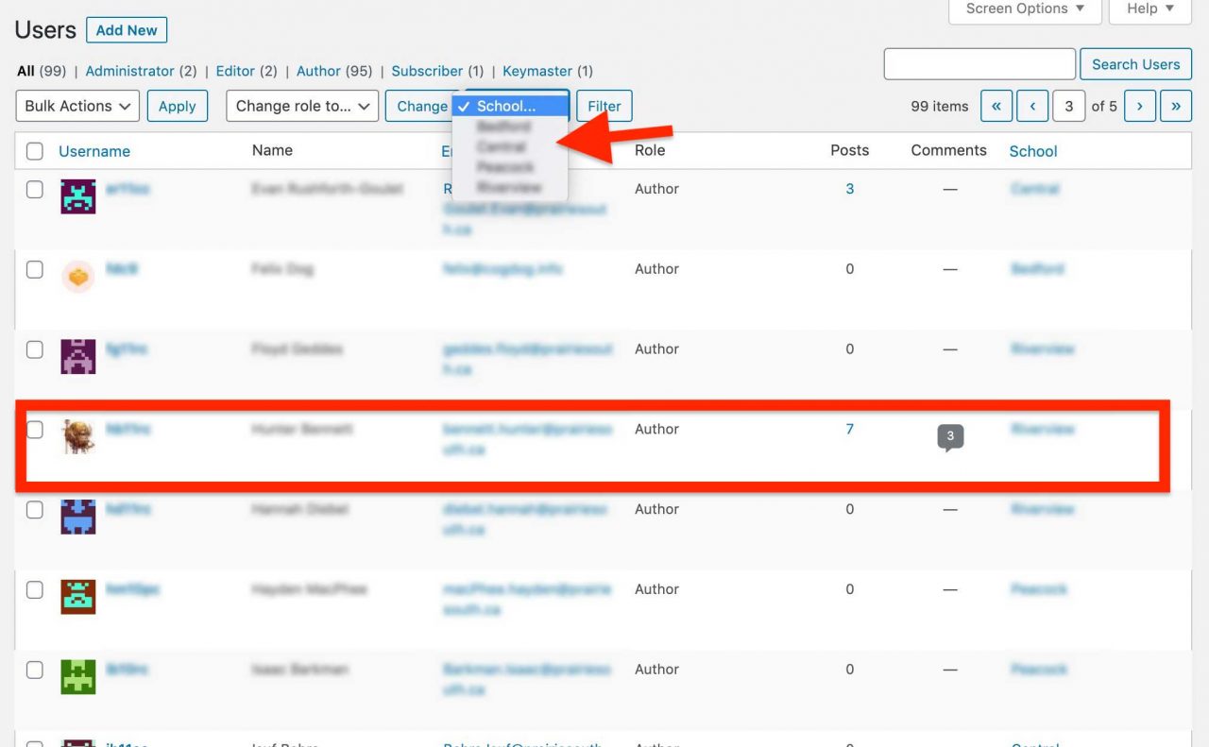Choose Bedford from the School dropdown
Screen dimensions: 1209x747
pos(510,127)
